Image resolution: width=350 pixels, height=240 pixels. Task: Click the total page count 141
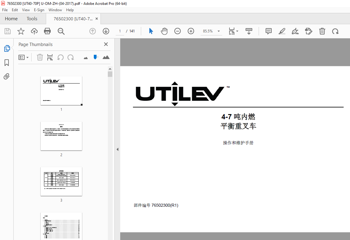(x=132, y=31)
